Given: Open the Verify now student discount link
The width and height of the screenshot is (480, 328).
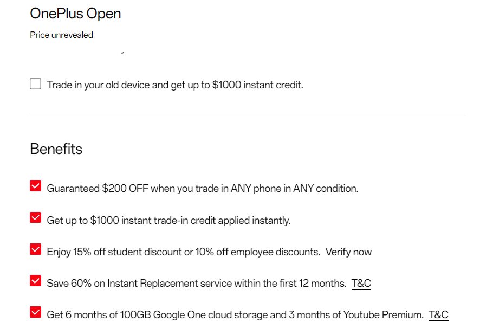Looking at the screenshot, I should coord(348,252).
